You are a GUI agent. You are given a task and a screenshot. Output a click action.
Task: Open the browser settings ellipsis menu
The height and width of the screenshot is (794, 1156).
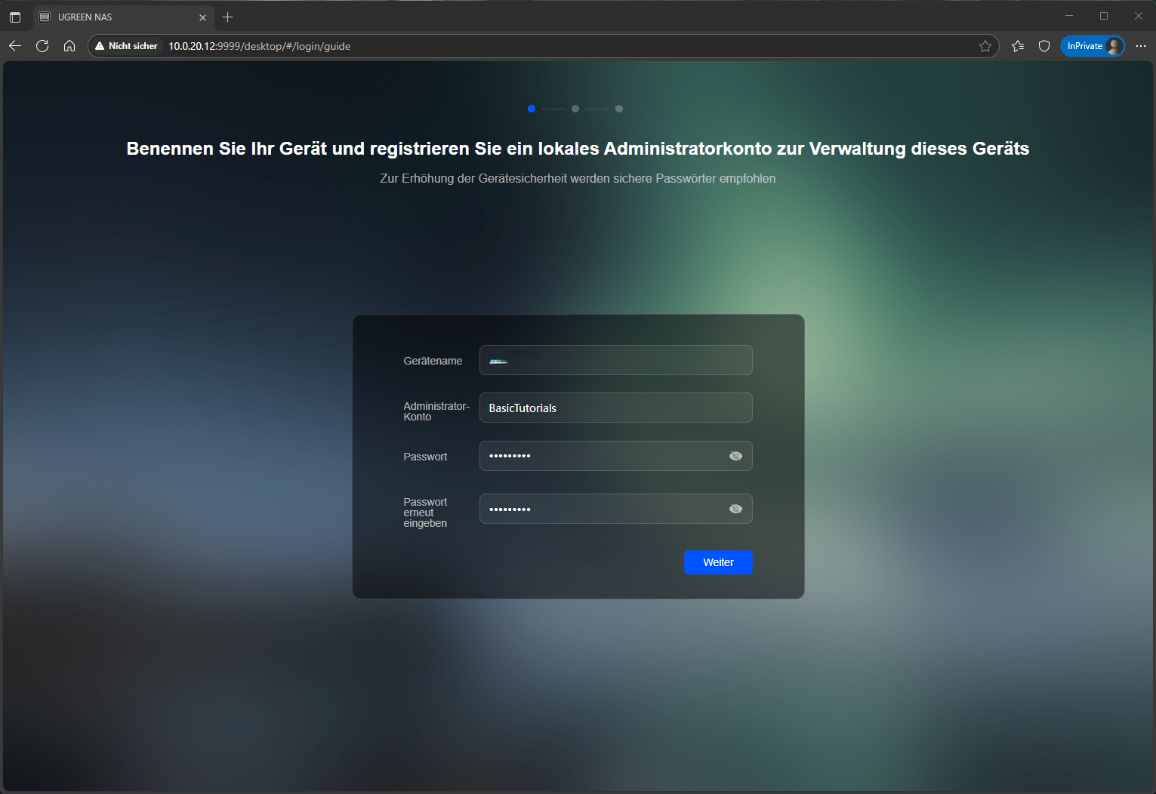1140,46
